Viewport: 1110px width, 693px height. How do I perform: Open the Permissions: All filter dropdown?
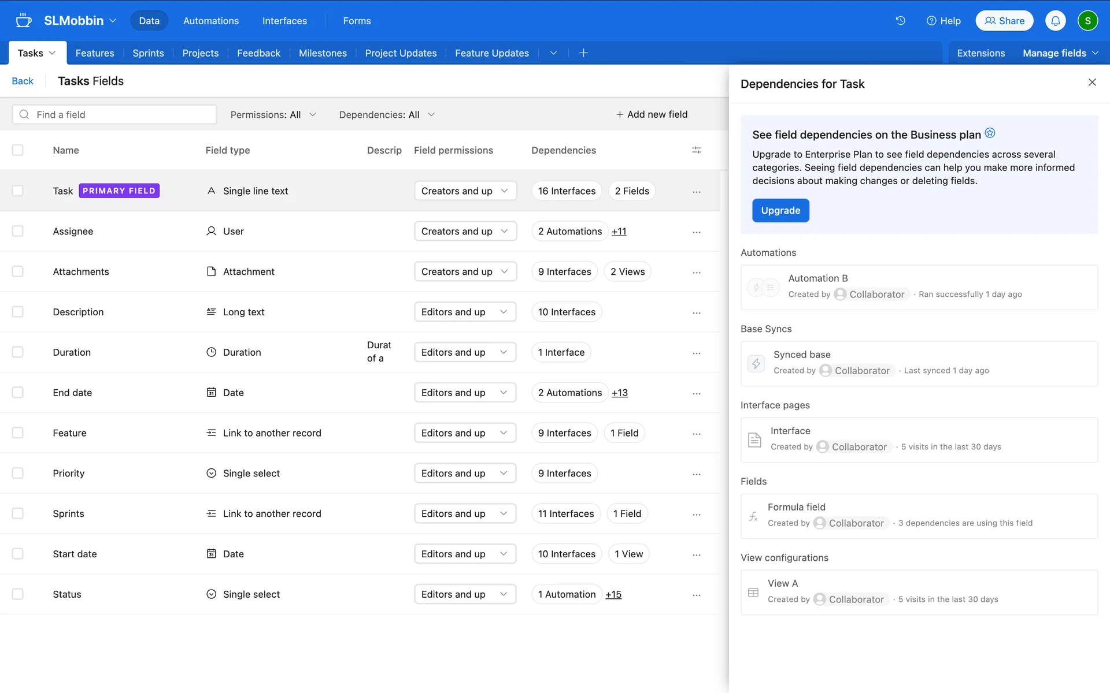click(273, 114)
